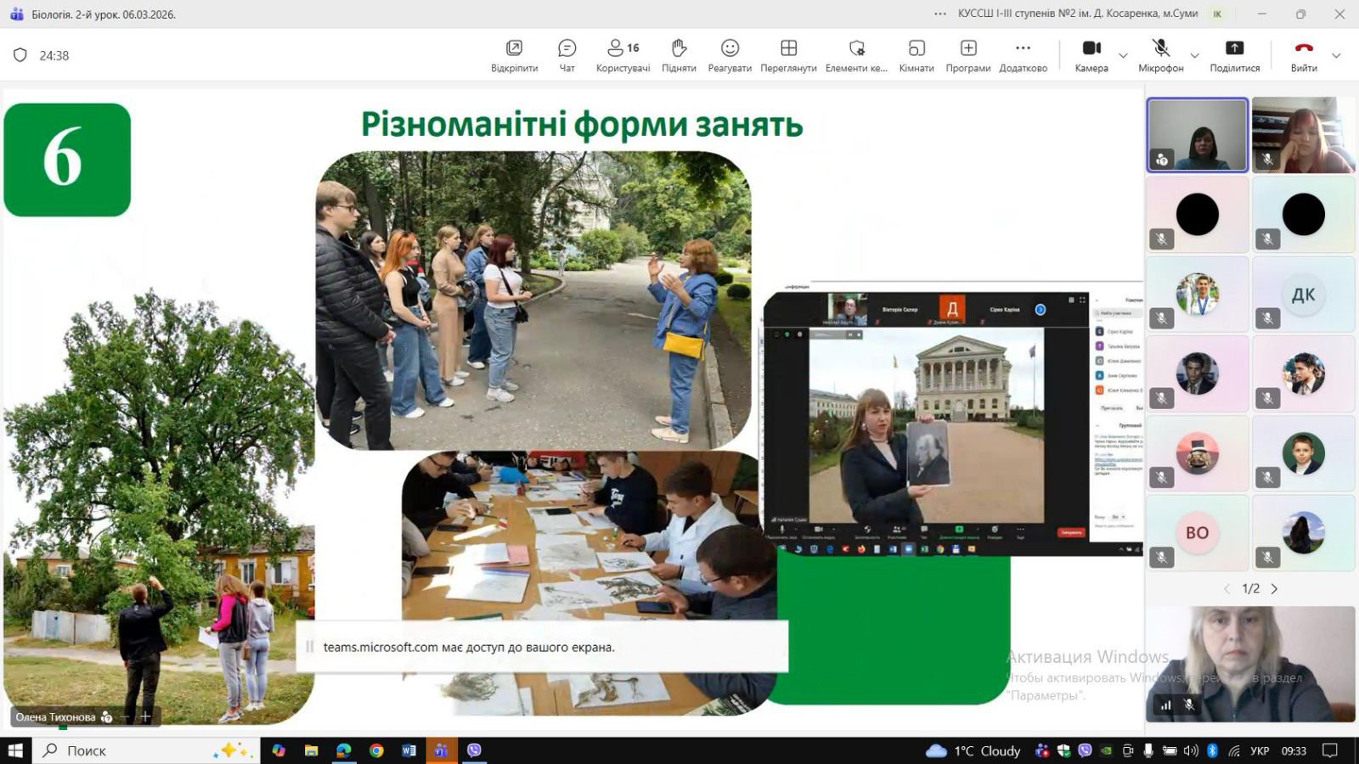Open the Програми apps button
Screen dimensions: 1359x764
(x=968, y=55)
